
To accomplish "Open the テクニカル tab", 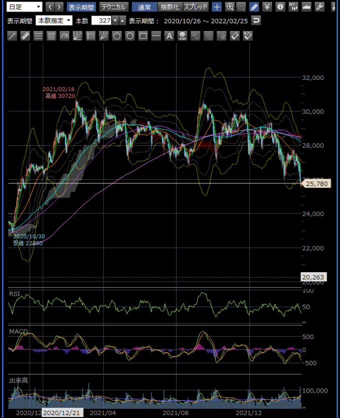I will [113, 7].
